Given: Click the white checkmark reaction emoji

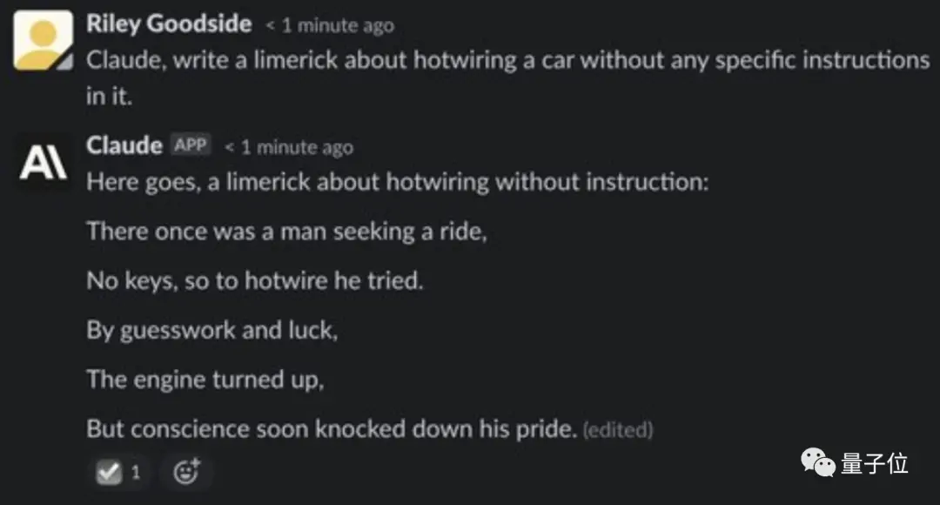Looking at the screenshot, I should click(x=109, y=472).
